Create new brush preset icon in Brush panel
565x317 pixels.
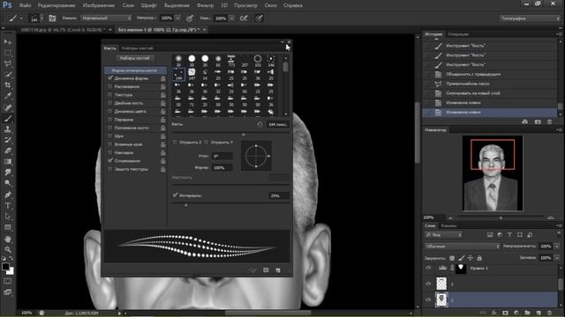pos(278,270)
